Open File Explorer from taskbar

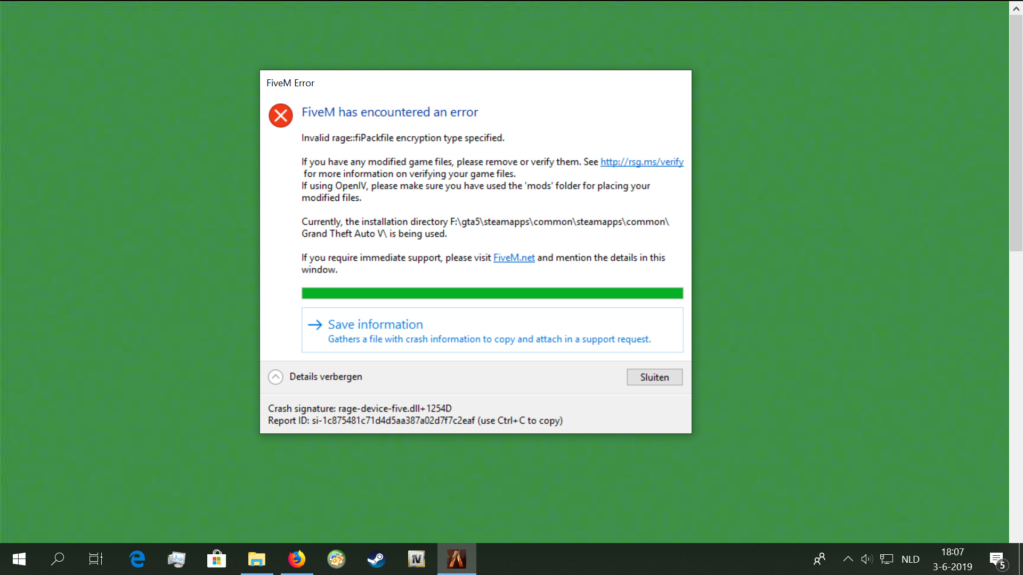(256, 558)
